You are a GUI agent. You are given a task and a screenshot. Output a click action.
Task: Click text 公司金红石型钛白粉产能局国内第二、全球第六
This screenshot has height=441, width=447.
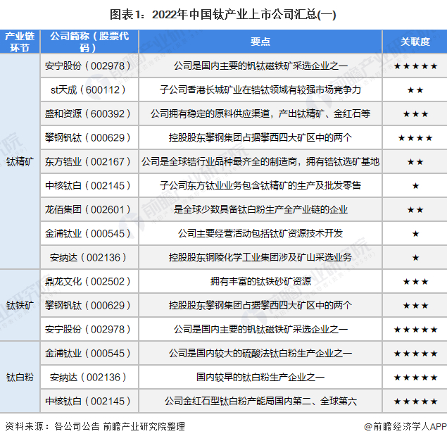(x=260, y=402)
